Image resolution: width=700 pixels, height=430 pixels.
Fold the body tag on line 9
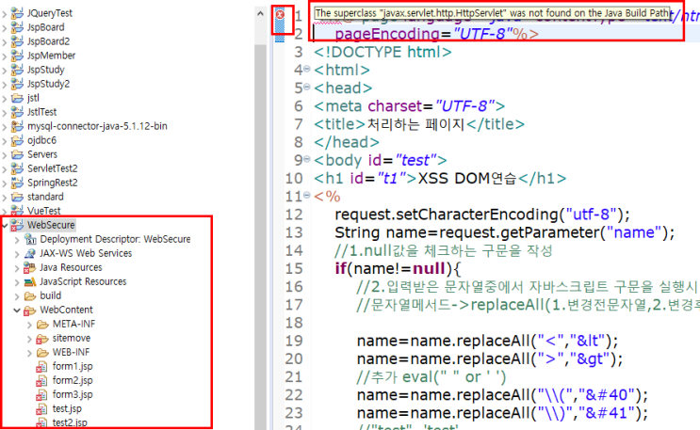(x=307, y=159)
